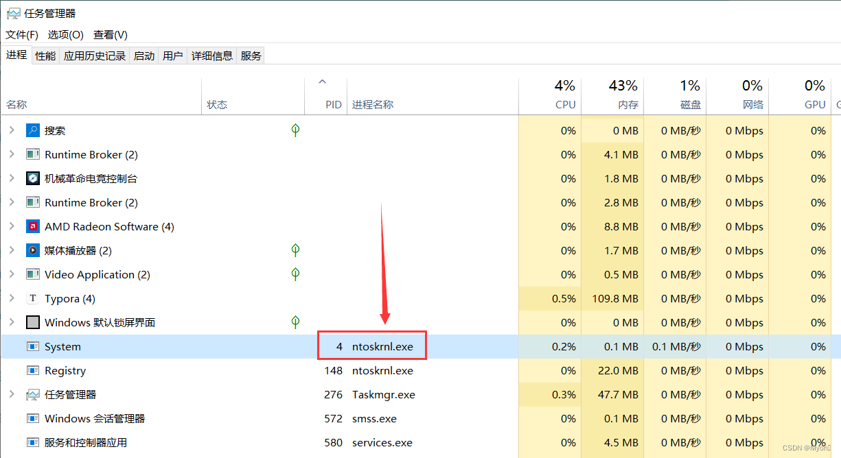Image resolution: width=841 pixels, height=458 pixels.
Task: Select the Typora application icon
Action: tap(33, 298)
